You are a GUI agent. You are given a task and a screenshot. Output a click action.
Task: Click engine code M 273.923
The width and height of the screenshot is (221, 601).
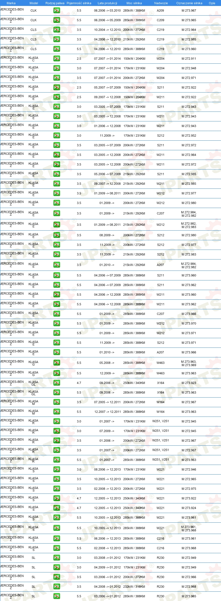(x=189, y=383)
